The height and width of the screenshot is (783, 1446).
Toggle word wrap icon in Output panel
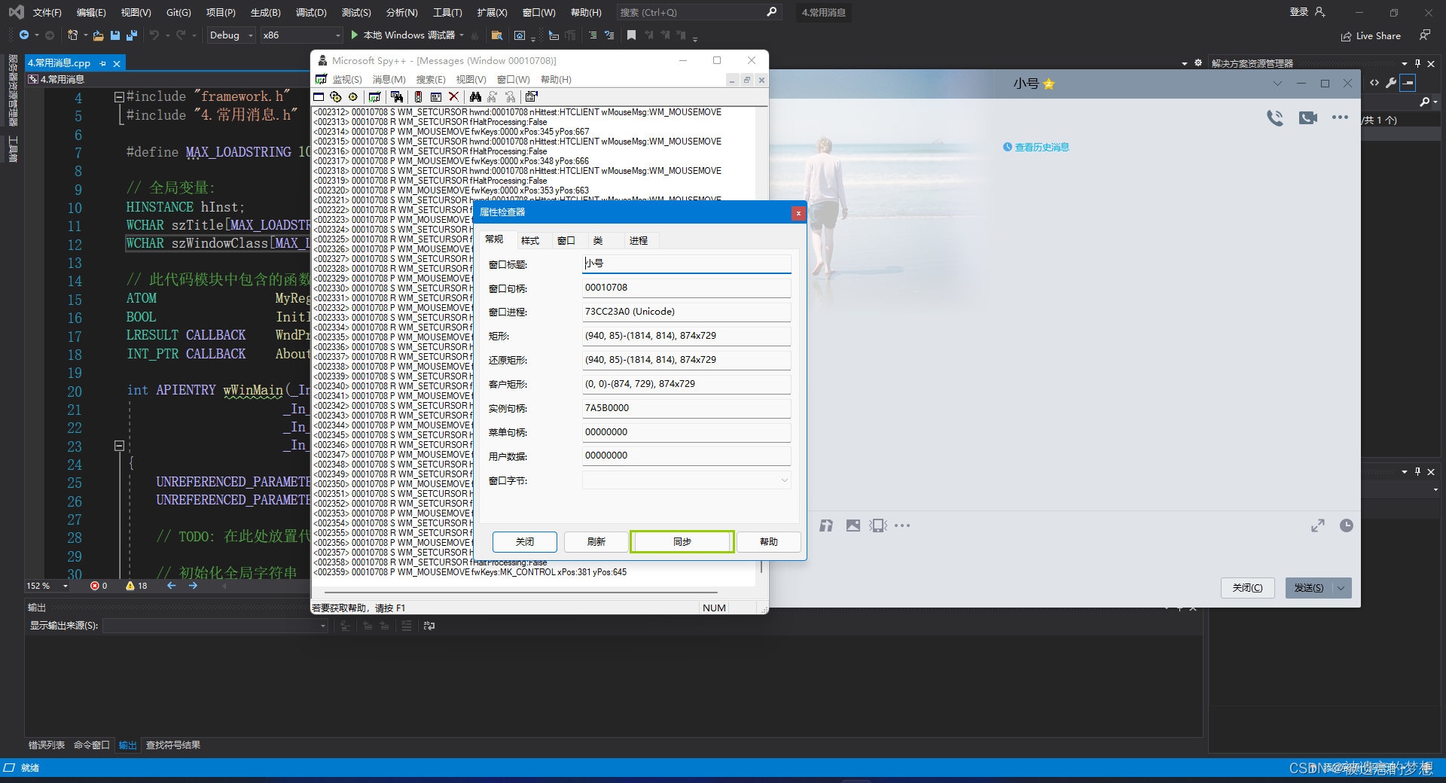429,626
